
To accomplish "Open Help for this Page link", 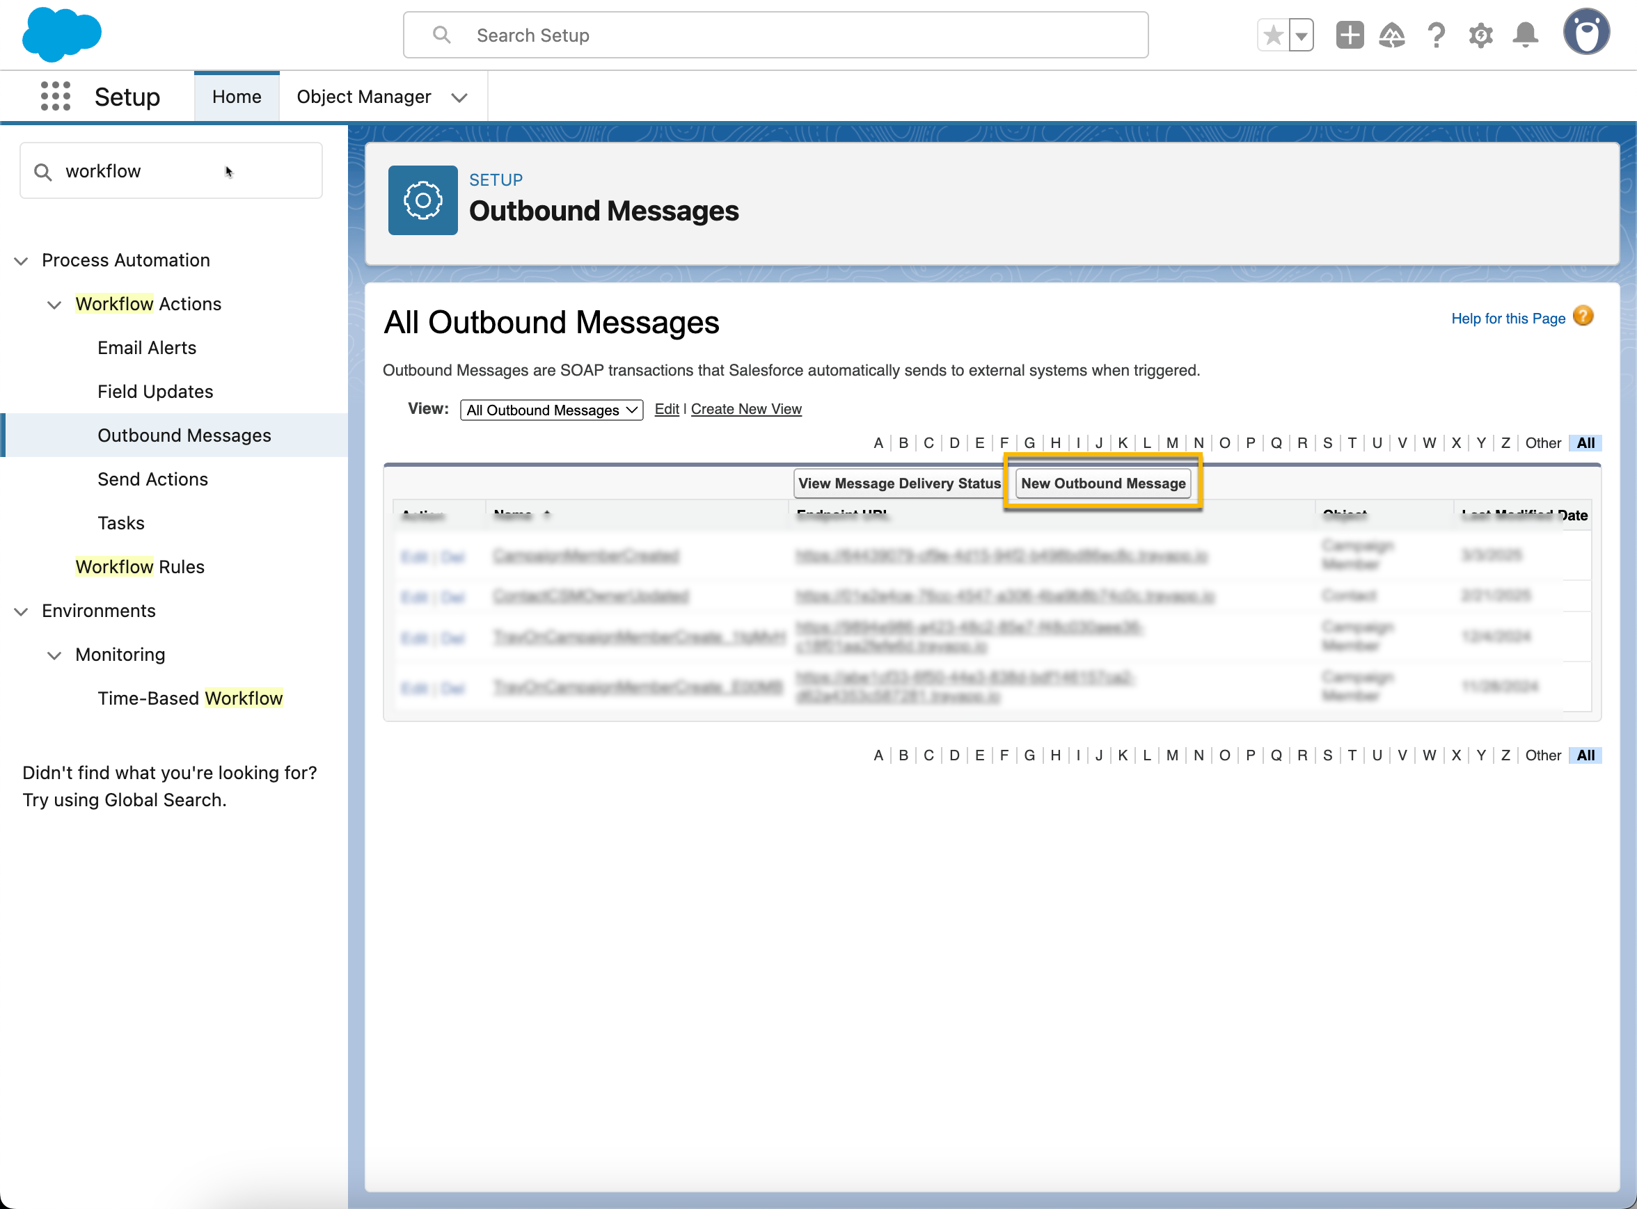I will coord(1508,319).
